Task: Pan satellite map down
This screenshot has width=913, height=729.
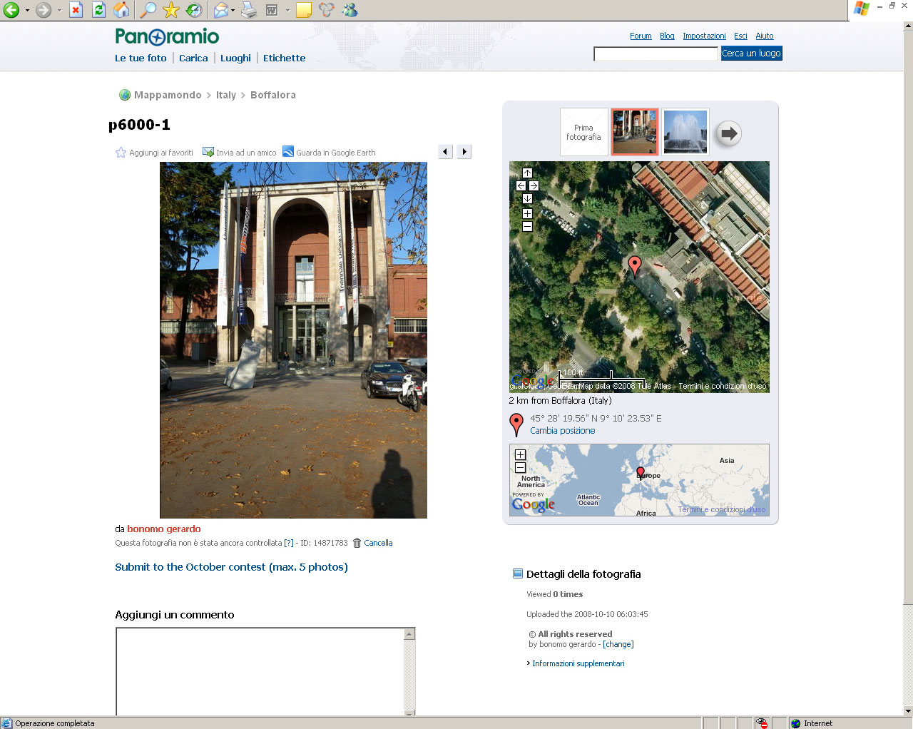Action: [527, 199]
